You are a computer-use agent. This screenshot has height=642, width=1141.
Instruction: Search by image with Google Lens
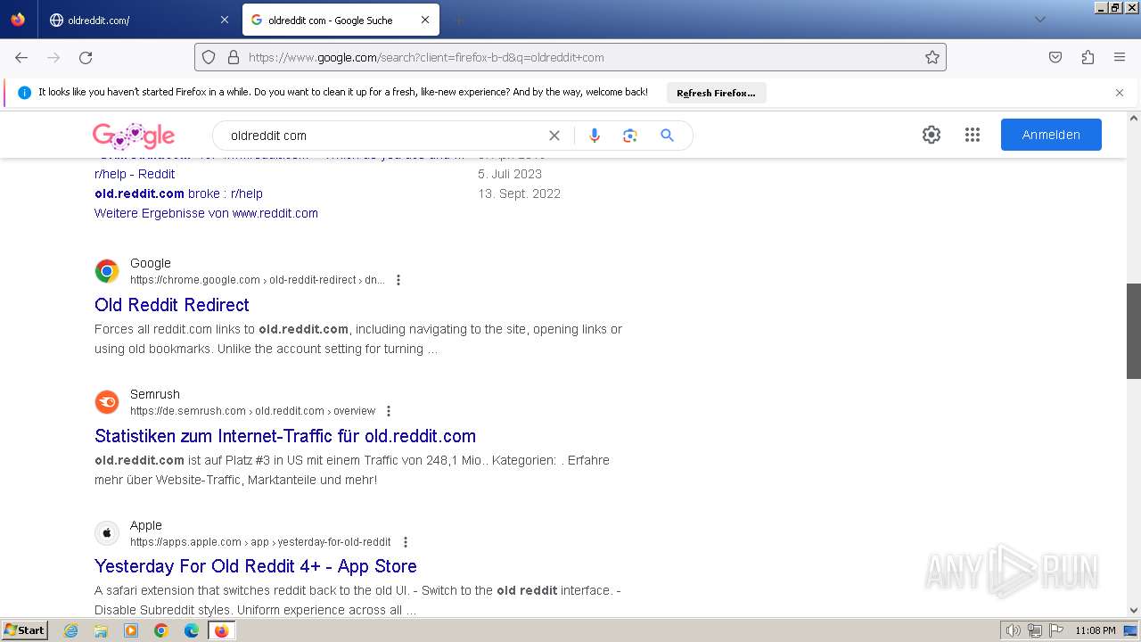630,136
